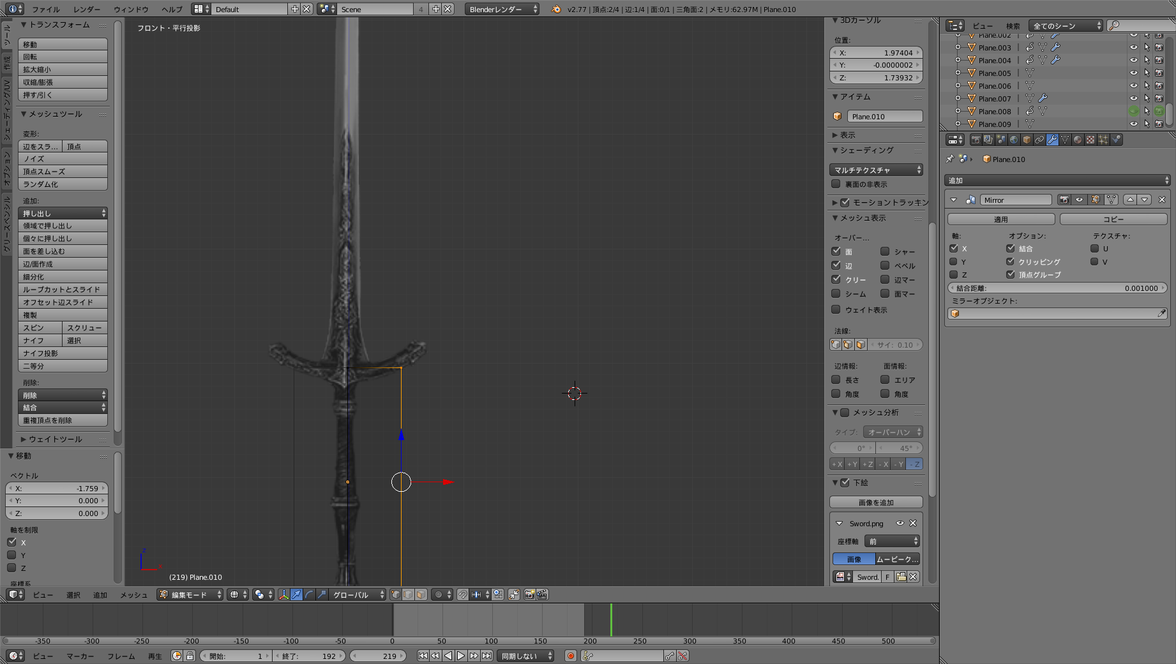Open the Scene properties tab icon
This screenshot has height=664, width=1176.
tap(1001, 140)
